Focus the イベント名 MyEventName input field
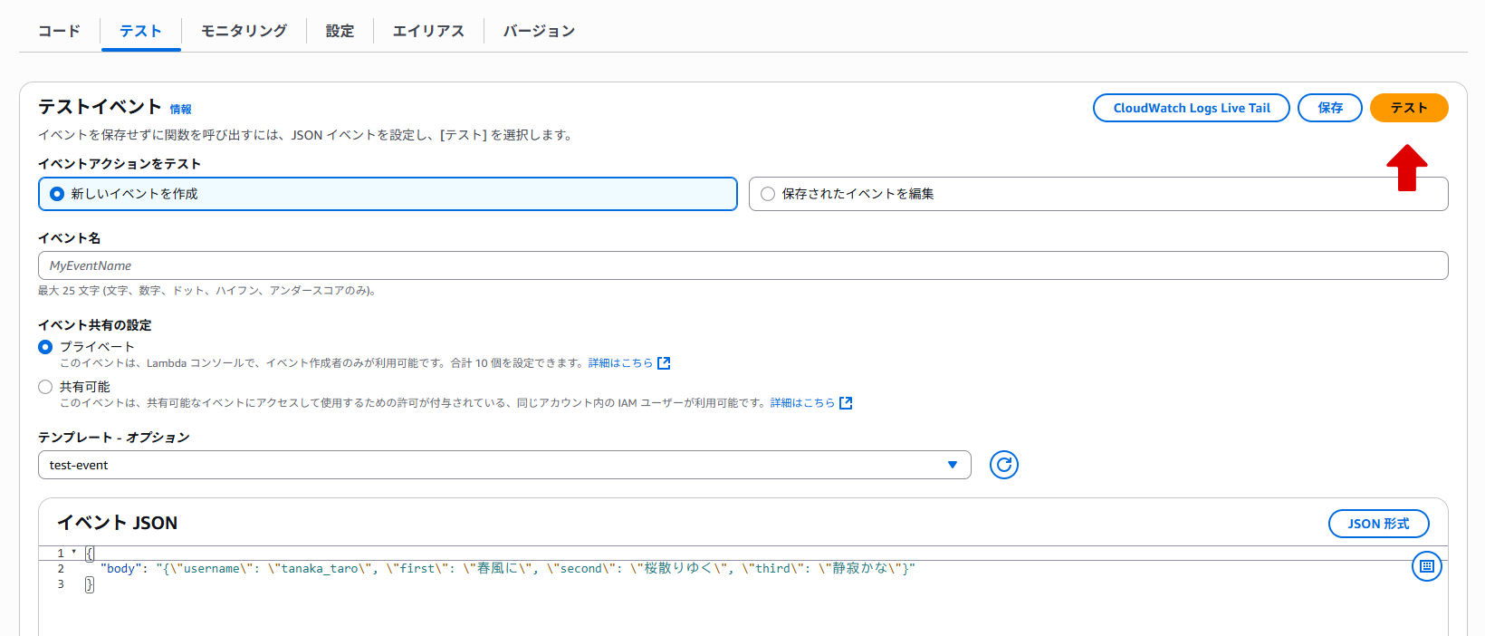This screenshot has width=1485, height=636. 743,265
